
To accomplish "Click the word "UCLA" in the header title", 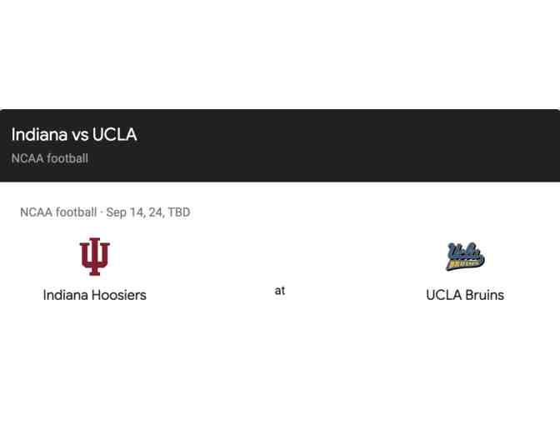I will pyautogui.click(x=115, y=135).
